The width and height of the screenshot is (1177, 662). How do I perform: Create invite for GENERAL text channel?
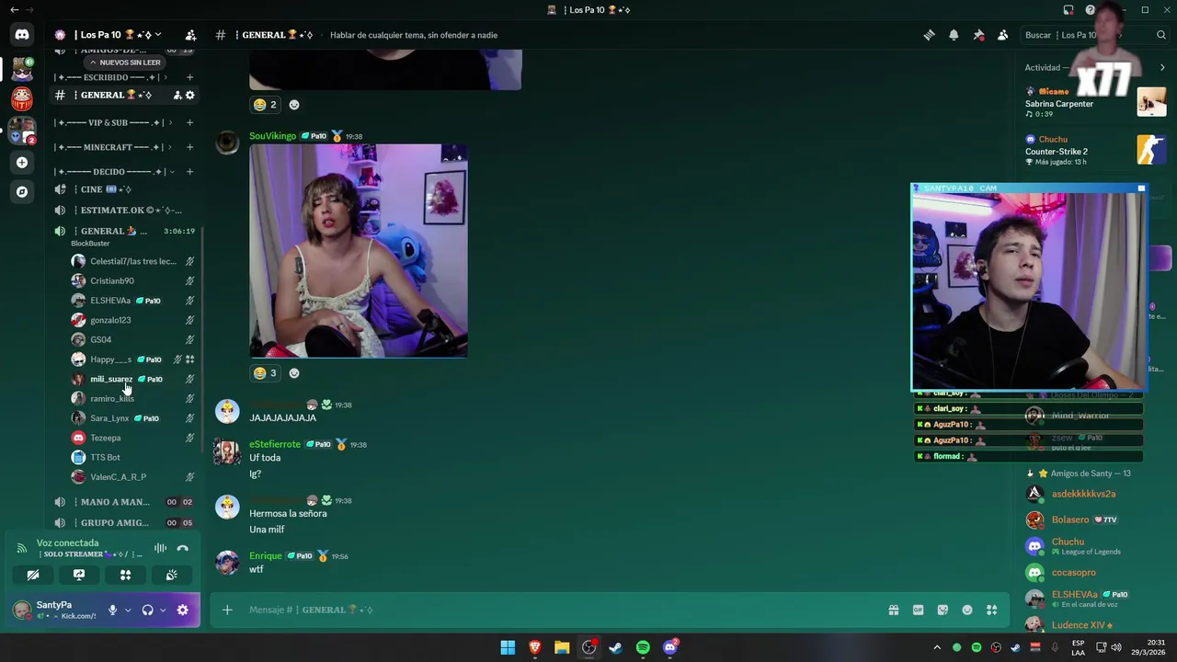177,95
